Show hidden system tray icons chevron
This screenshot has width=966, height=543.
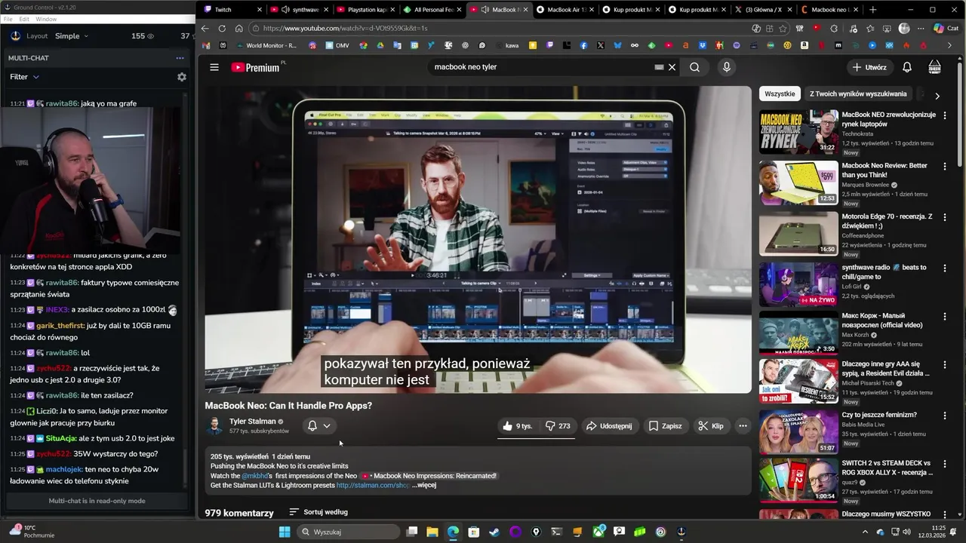tap(865, 532)
